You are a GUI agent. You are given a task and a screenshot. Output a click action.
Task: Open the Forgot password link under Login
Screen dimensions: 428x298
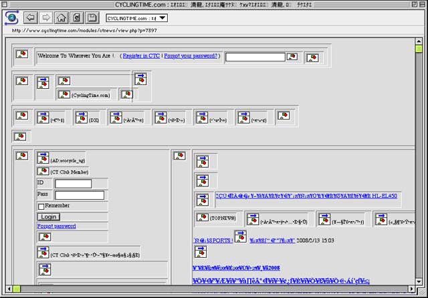click(x=56, y=226)
